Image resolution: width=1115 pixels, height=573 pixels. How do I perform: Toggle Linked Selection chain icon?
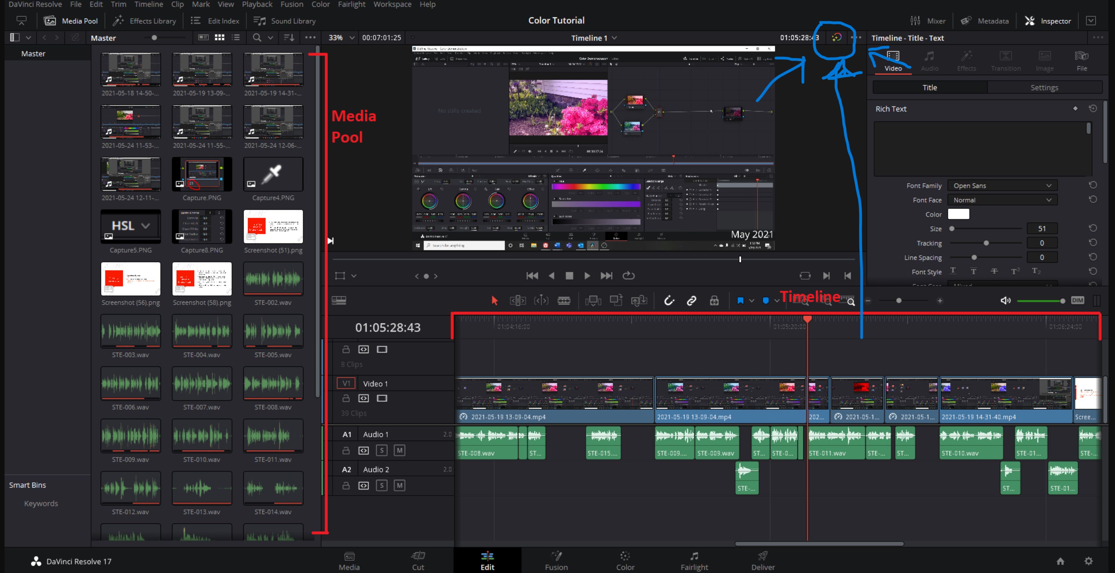692,301
